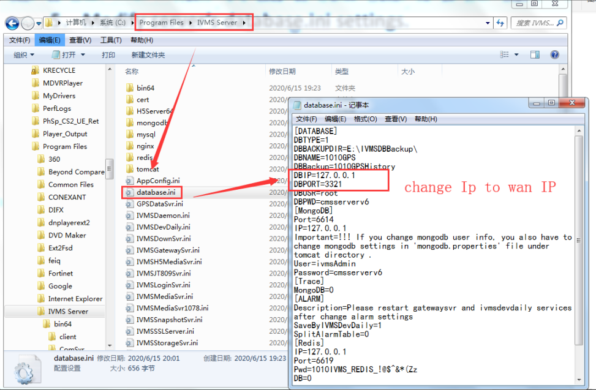
Task: Click the Back navigation arrow in Explorer
Action: [12, 23]
